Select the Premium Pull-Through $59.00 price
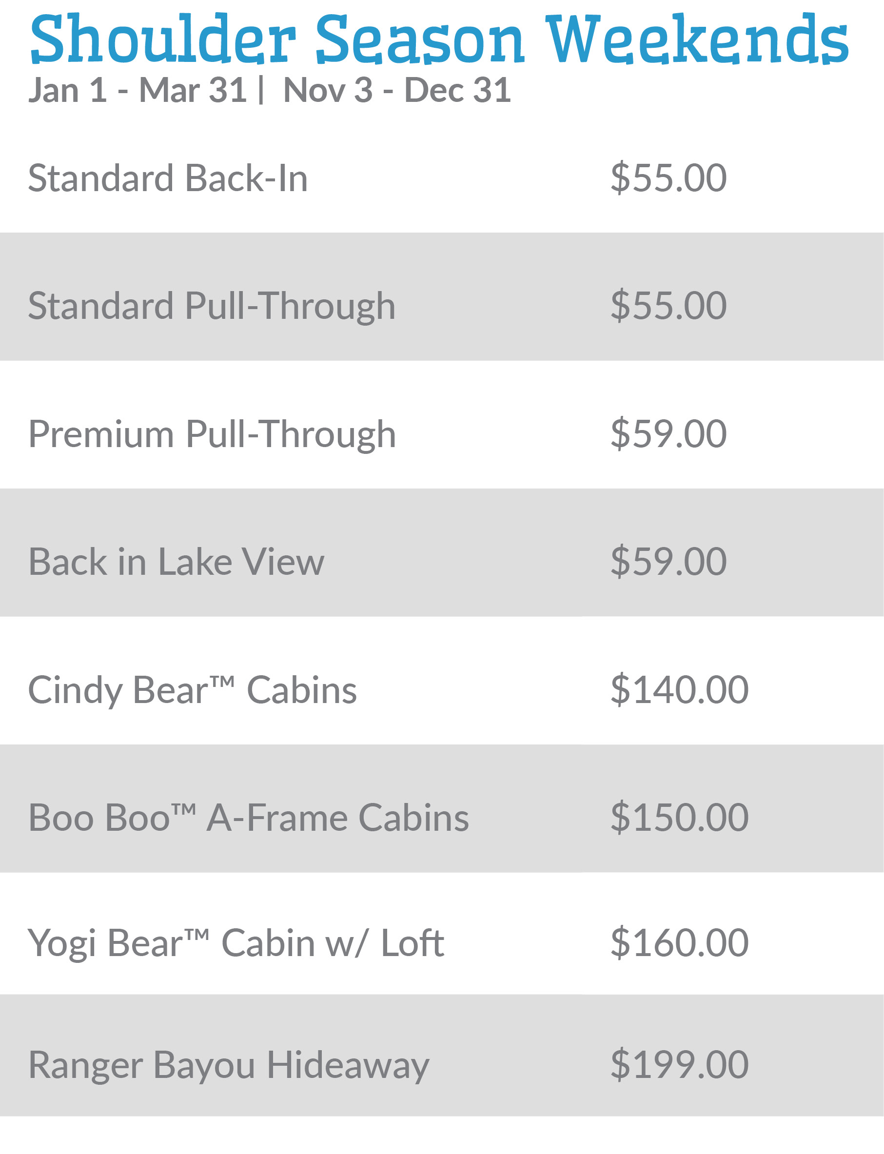Image resolution: width=884 pixels, height=1154 pixels. pos(668,434)
